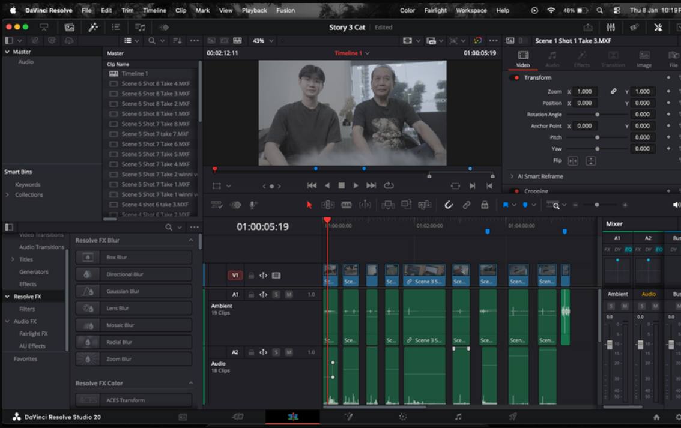
Task: Click the Linked Selection chain icon
Action: pos(467,205)
